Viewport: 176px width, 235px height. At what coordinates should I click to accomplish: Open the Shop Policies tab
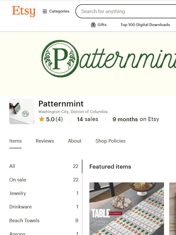[110, 141]
